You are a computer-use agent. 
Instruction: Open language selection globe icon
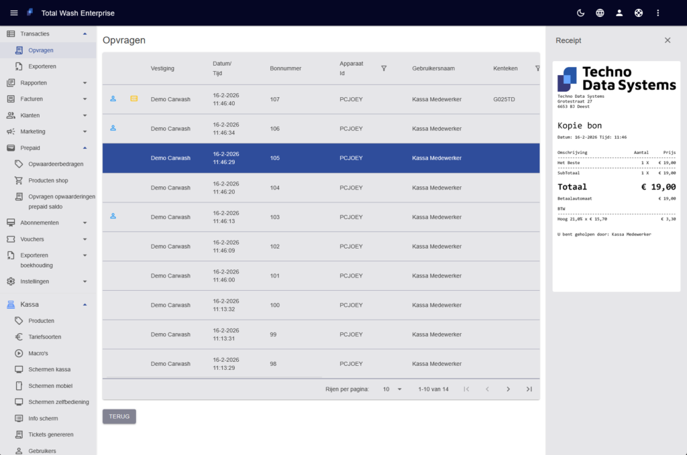click(x=600, y=13)
